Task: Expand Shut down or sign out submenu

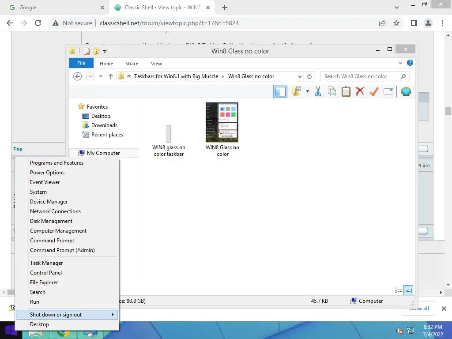Action: pos(67,314)
